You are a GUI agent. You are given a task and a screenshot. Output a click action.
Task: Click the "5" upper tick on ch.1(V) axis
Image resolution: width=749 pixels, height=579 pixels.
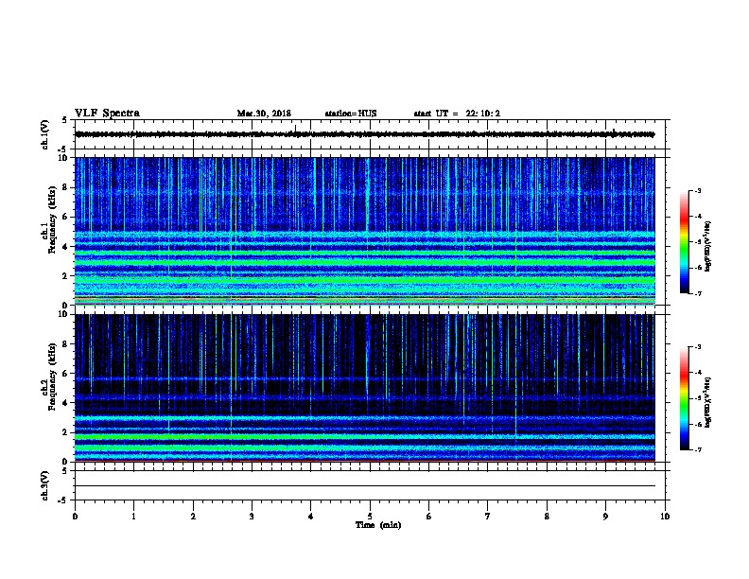tap(64, 120)
